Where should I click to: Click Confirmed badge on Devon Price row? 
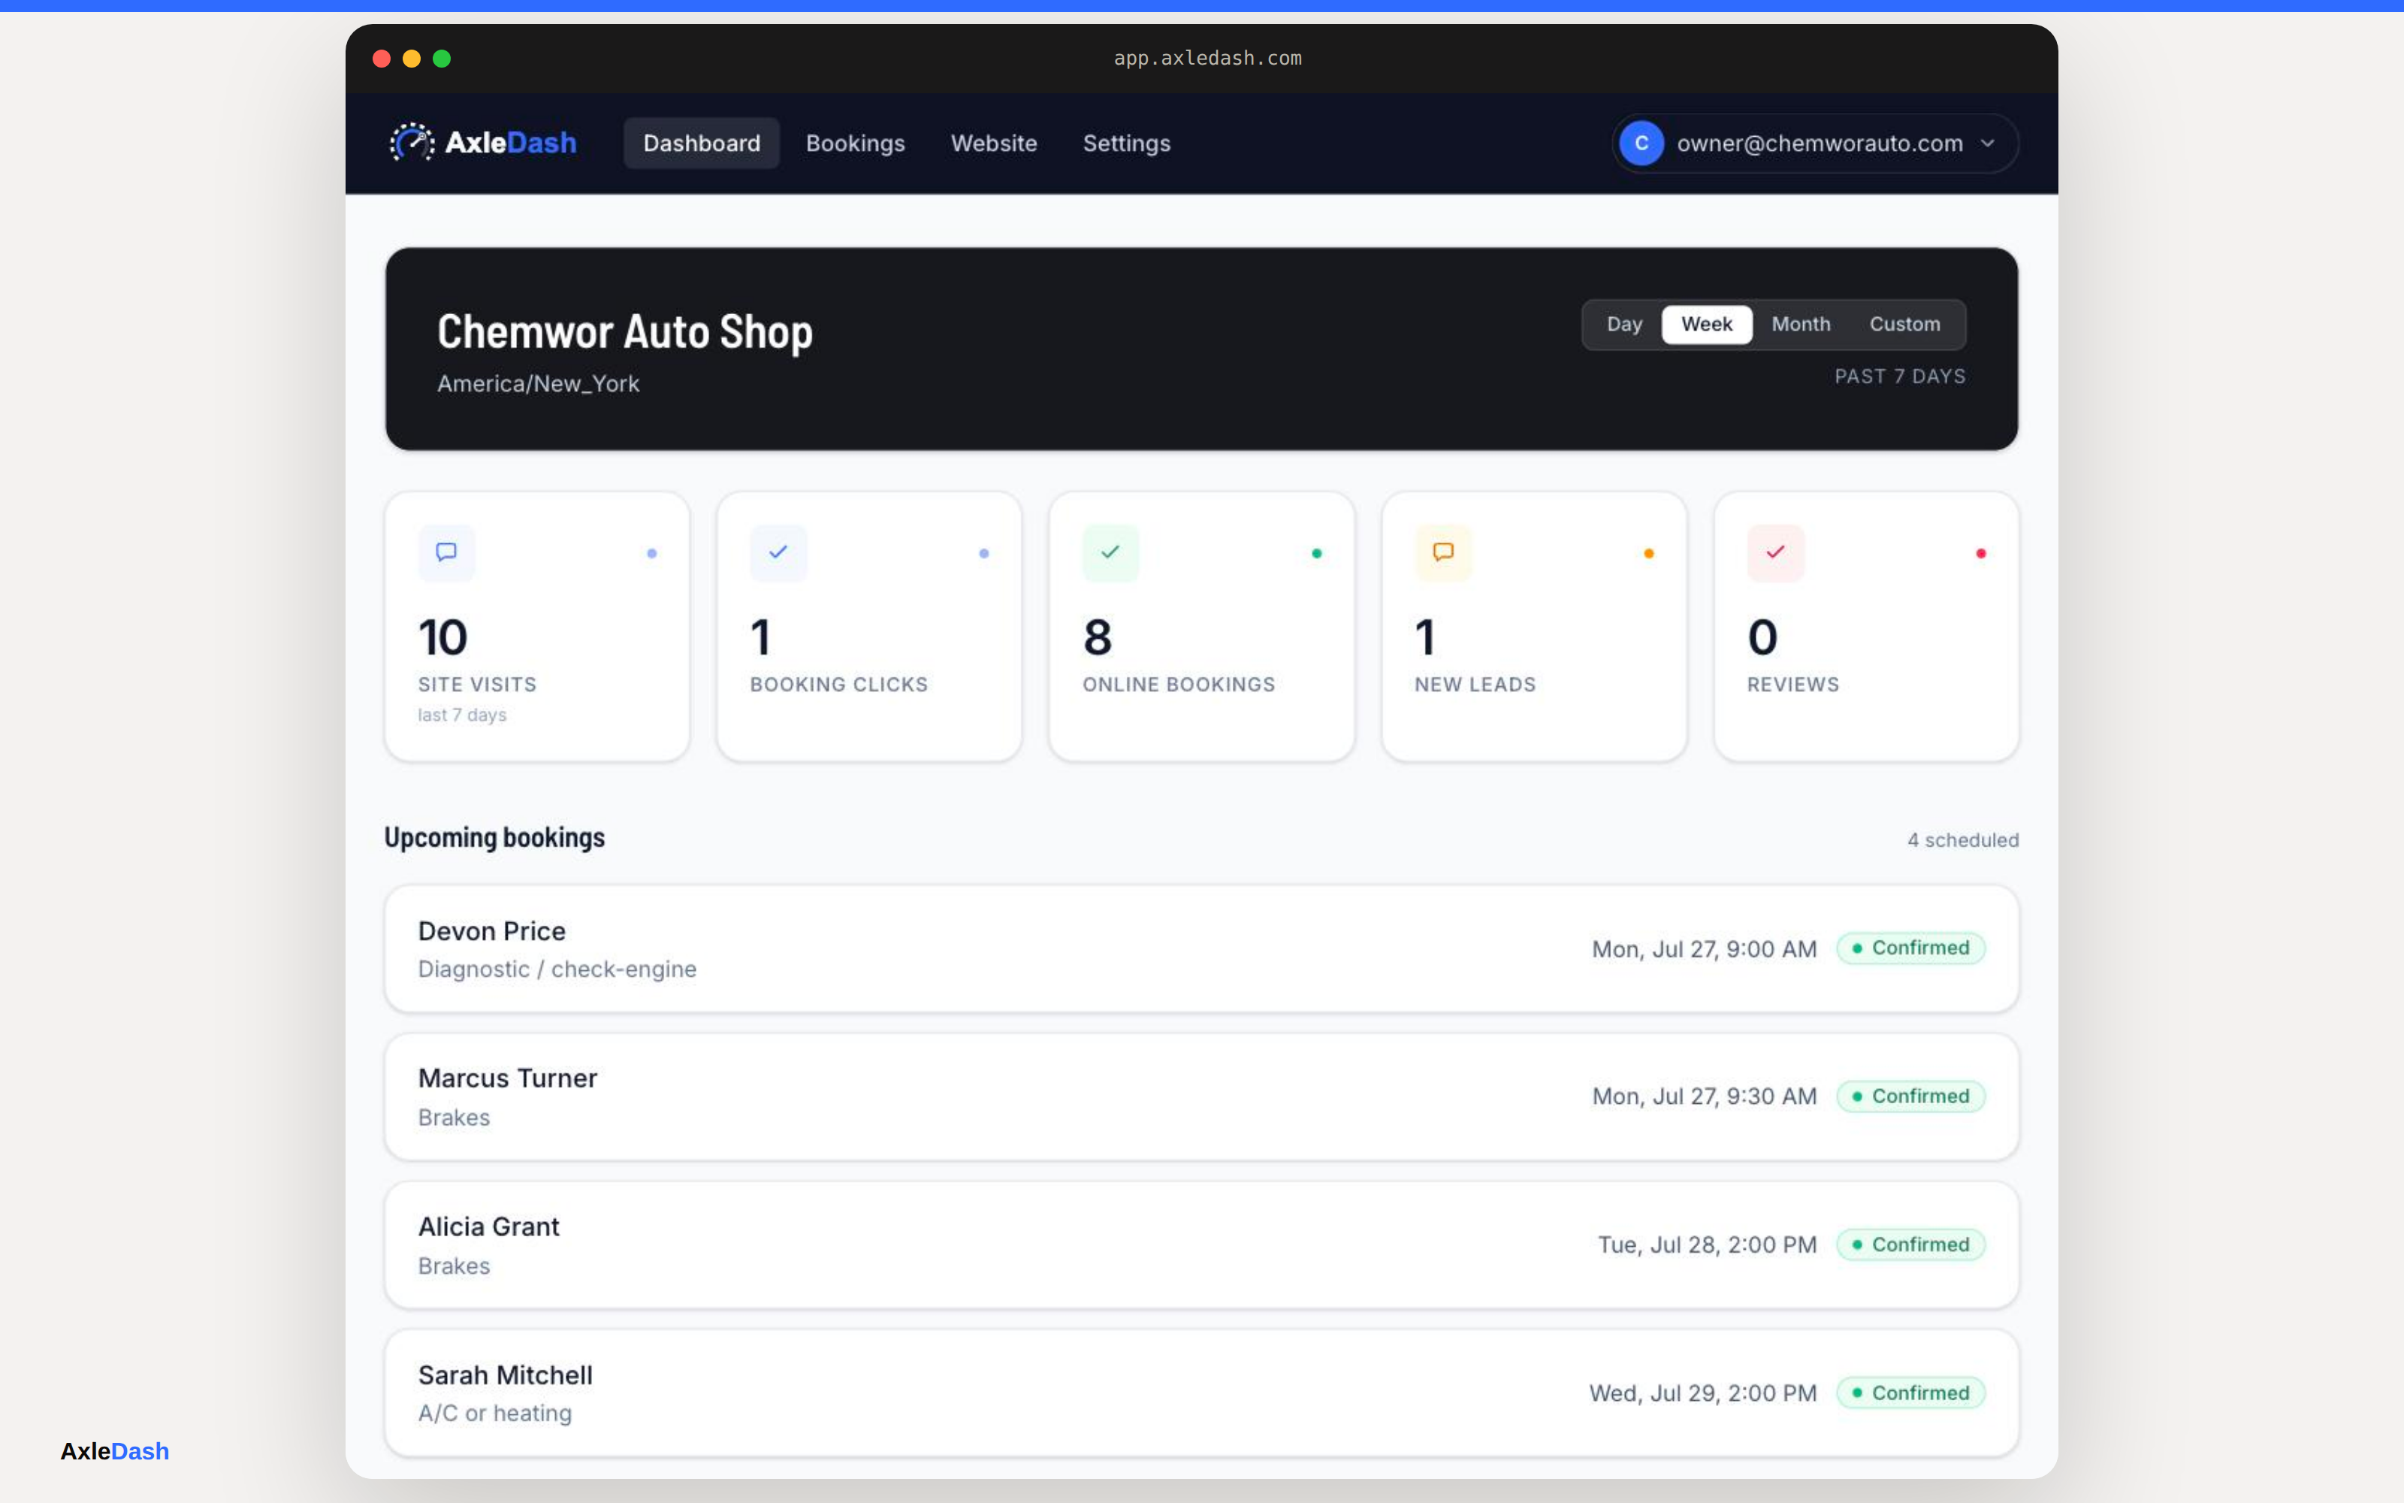tap(1910, 948)
